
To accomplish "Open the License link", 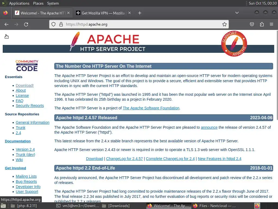I will tap(22, 96).
